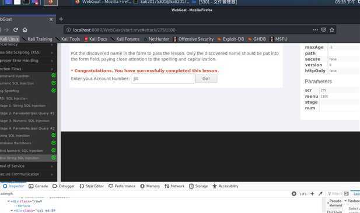Switch to the Memory devtools tab
Image resolution: width=360 pixels, height=213 pixels.
(150, 186)
